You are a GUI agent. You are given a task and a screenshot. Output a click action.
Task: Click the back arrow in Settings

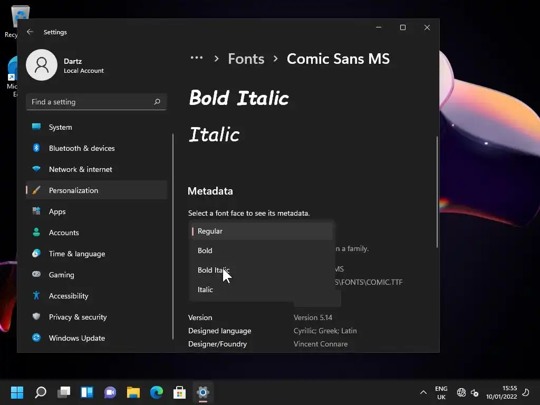click(x=30, y=32)
